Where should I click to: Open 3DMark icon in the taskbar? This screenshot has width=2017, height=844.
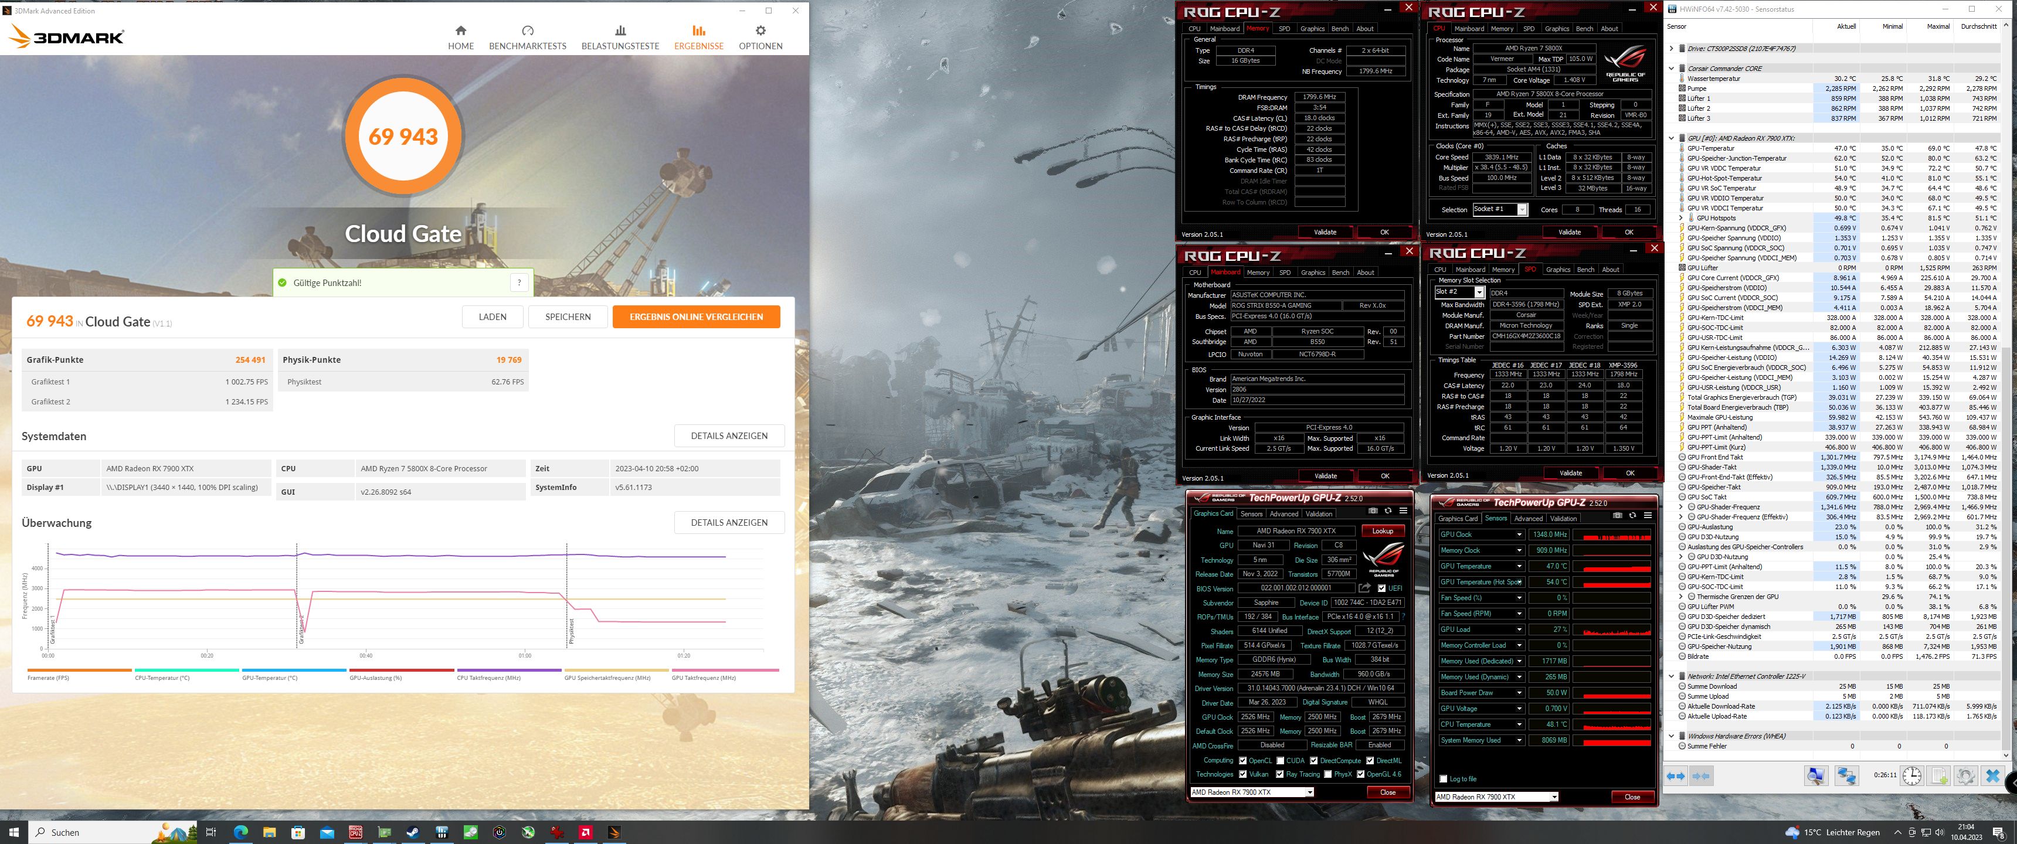614,832
